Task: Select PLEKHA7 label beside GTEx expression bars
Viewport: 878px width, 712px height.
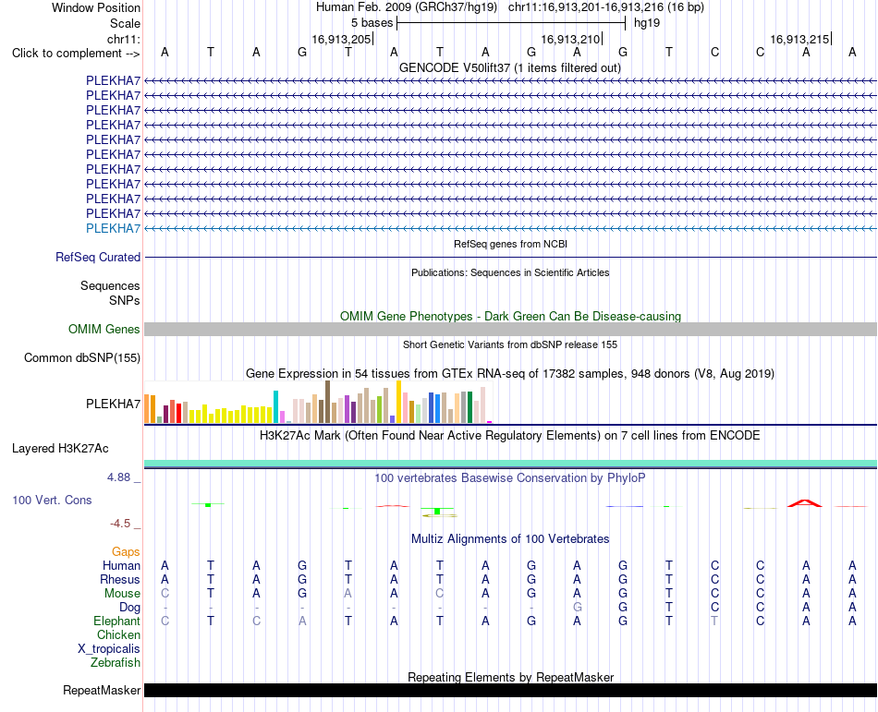Action: [x=113, y=404]
